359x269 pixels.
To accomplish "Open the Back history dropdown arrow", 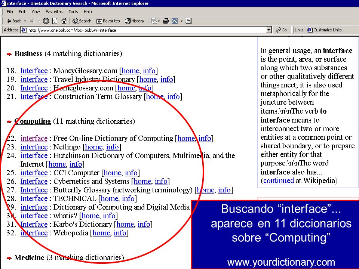I will pos(25,21).
